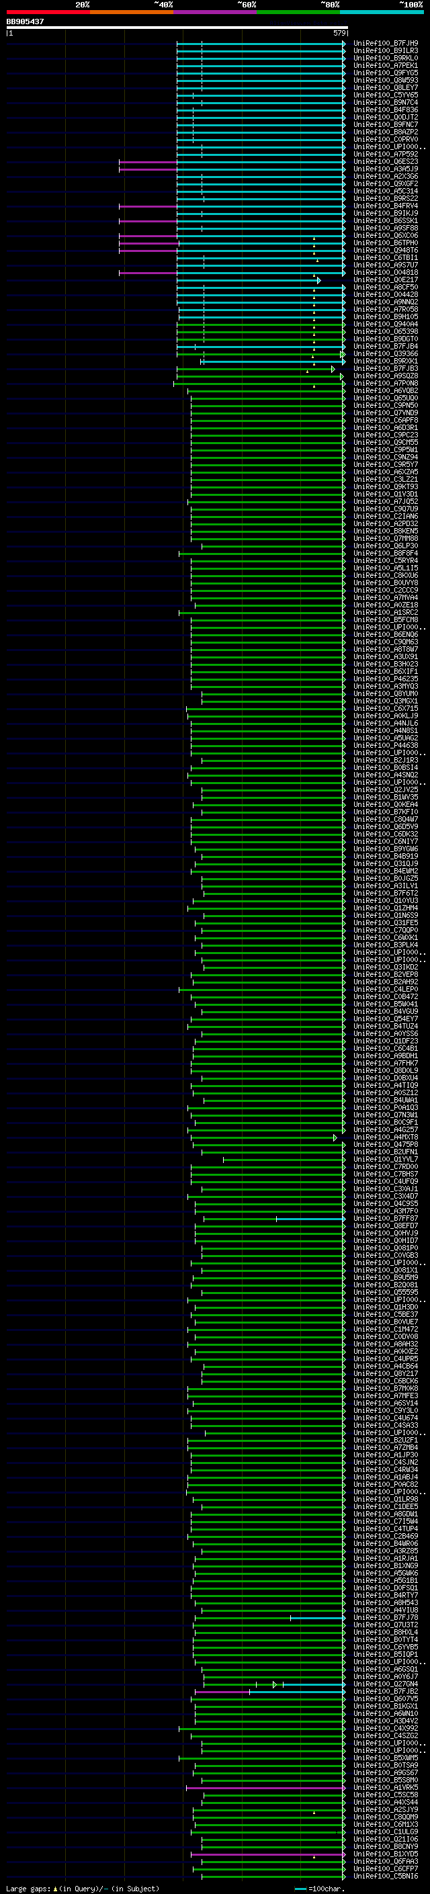Select the last hit UniRef100_C5BNI6
Viewport: 430px width, 1894px height.
386,1877
